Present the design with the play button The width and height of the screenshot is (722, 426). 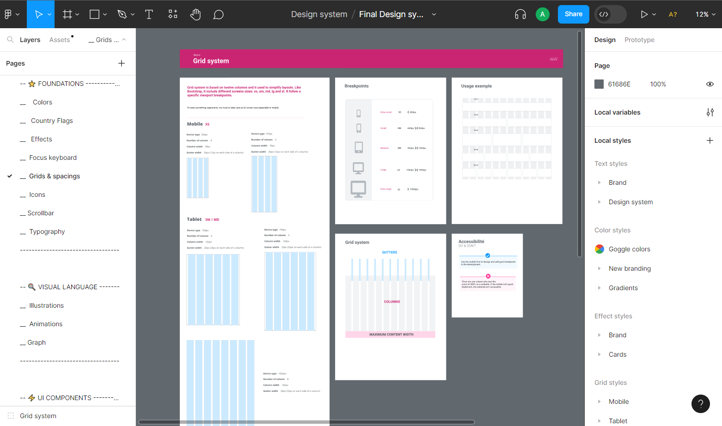[x=644, y=14]
